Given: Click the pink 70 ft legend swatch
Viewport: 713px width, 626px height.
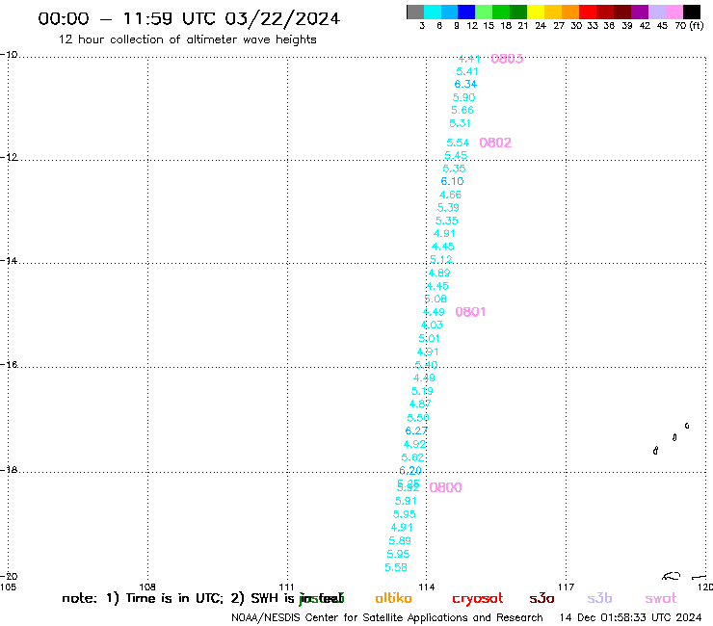Looking at the screenshot, I should 674,12.
